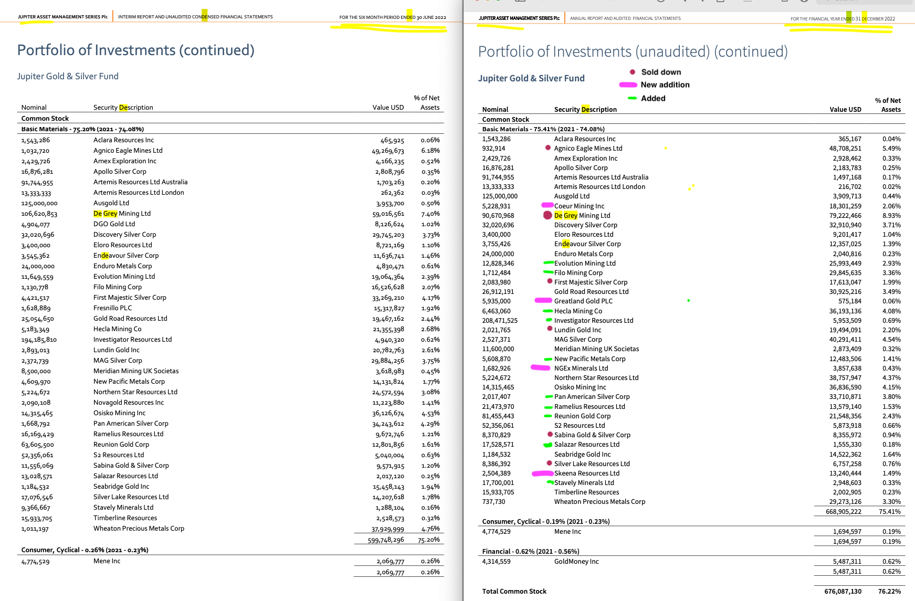Click 'Greatland Gold PLC' security name
Viewport: 915px width, 601px height.
pos(583,301)
